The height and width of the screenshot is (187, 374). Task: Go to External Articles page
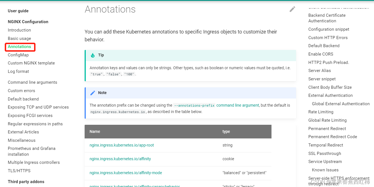23,132
